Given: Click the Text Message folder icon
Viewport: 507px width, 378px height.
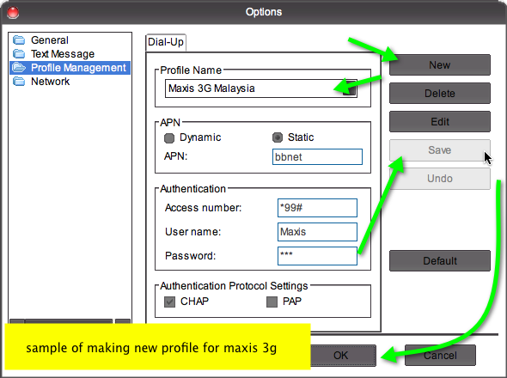Looking at the screenshot, I should point(19,53).
